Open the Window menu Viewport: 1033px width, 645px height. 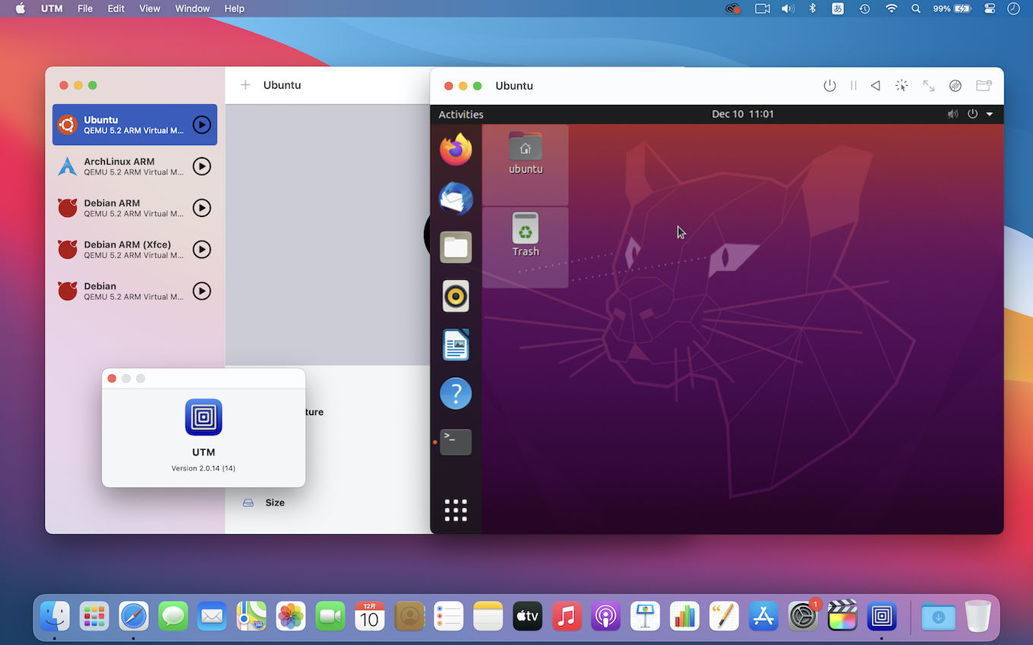192,8
